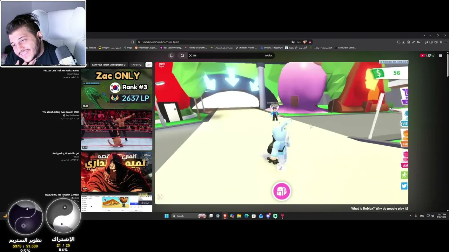The image size is (449, 252).
Task: Open the 34:53 Roblox game video thumbnail
Action: pyautogui.click(x=116, y=202)
